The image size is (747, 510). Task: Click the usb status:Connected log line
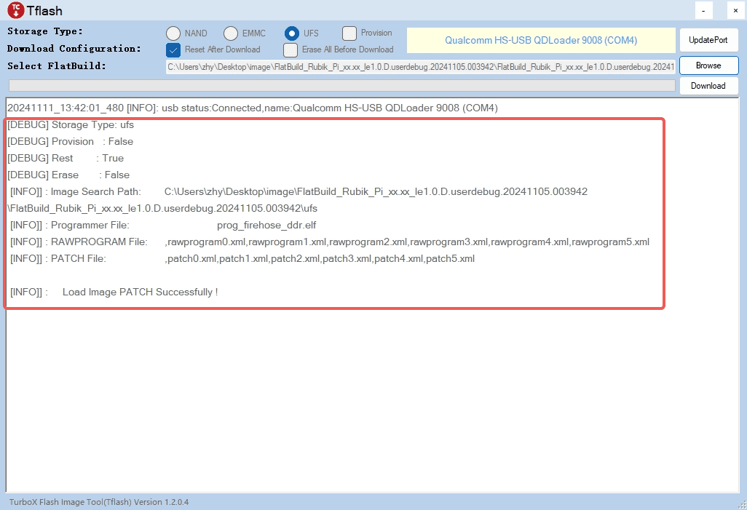pyautogui.click(x=253, y=108)
